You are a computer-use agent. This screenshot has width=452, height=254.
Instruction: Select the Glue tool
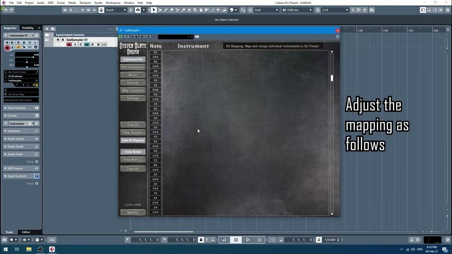183,10
